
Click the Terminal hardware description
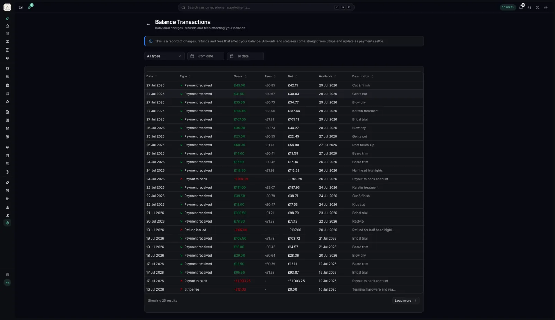374,289
